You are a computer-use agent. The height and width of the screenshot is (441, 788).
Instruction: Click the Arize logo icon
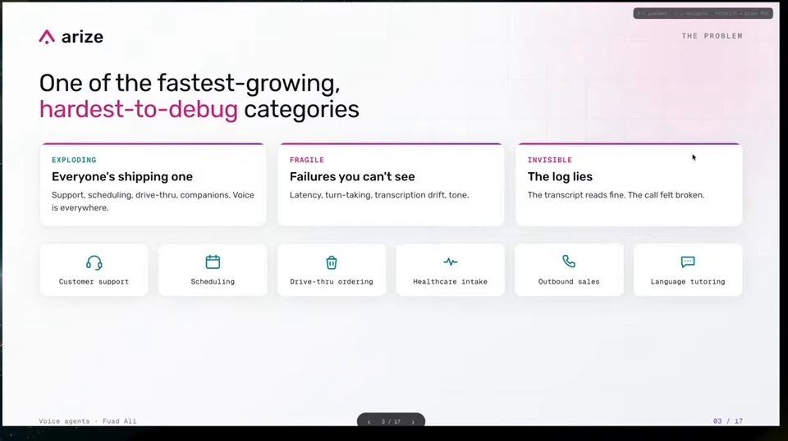tap(47, 37)
